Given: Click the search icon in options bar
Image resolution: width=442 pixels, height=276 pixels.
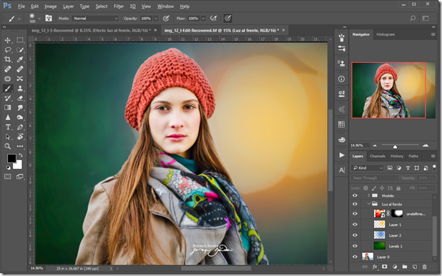Looking at the screenshot, I should click(x=413, y=19).
